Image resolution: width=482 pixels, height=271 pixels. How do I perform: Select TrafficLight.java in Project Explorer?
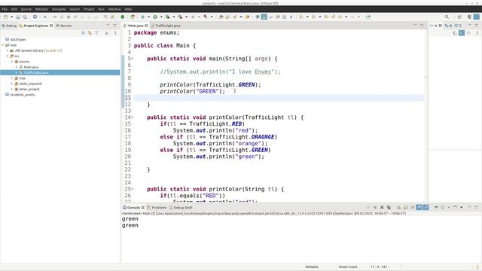[x=35, y=72]
